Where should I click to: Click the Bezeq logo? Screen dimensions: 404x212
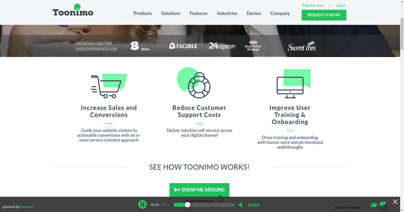pos(139,46)
